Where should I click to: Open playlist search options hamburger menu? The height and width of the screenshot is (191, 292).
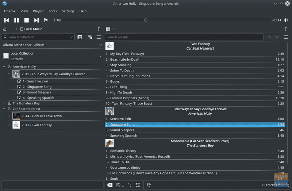(286, 37)
